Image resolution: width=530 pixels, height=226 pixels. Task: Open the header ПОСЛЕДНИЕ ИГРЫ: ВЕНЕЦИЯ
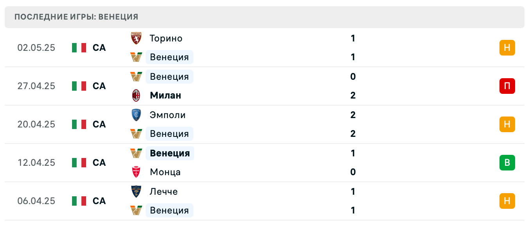(x=76, y=17)
